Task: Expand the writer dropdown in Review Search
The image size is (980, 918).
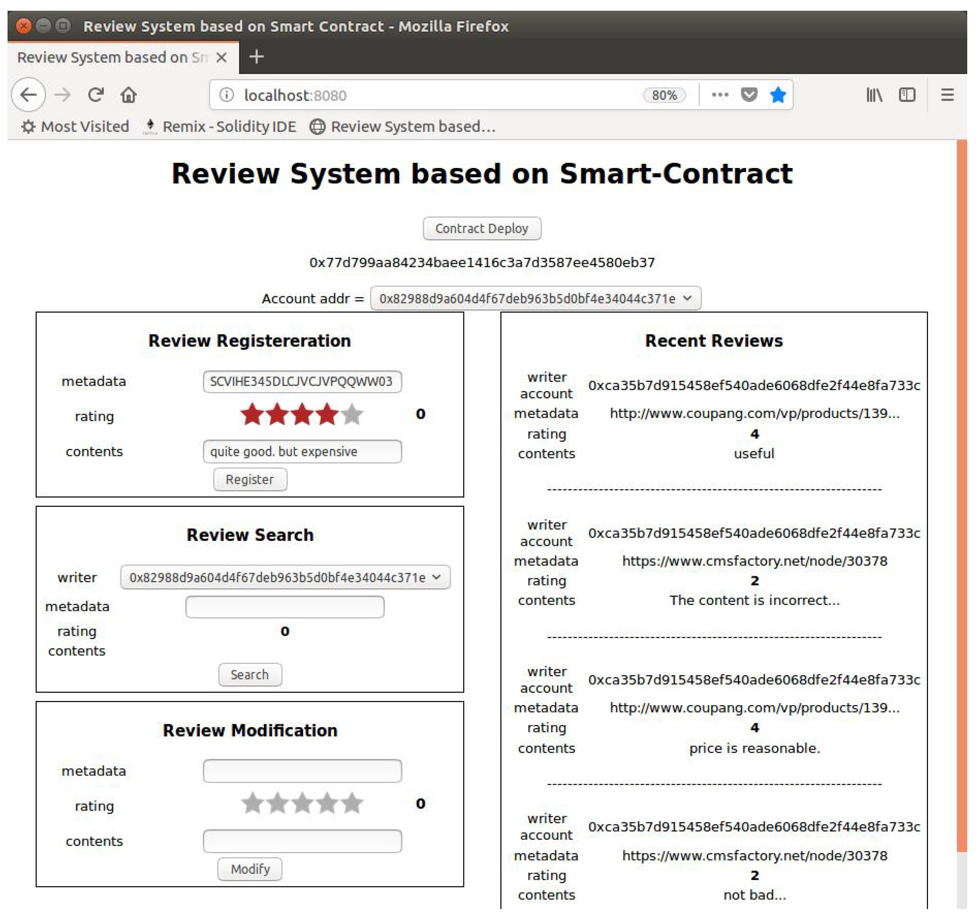Action: (285, 577)
